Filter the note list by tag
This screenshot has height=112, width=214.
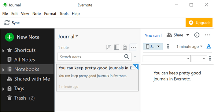pos(125,47)
